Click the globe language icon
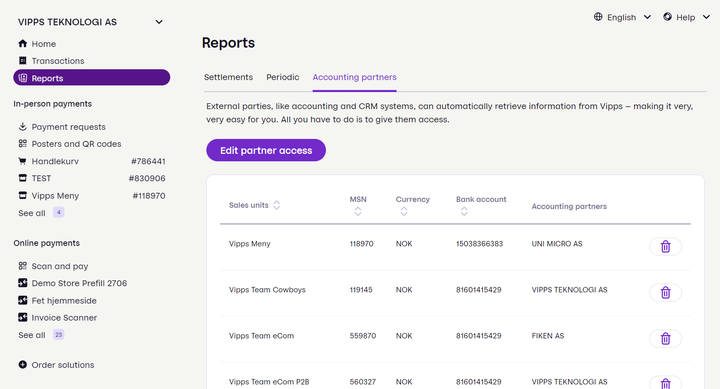The height and width of the screenshot is (389, 720). [x=598, y=17]
